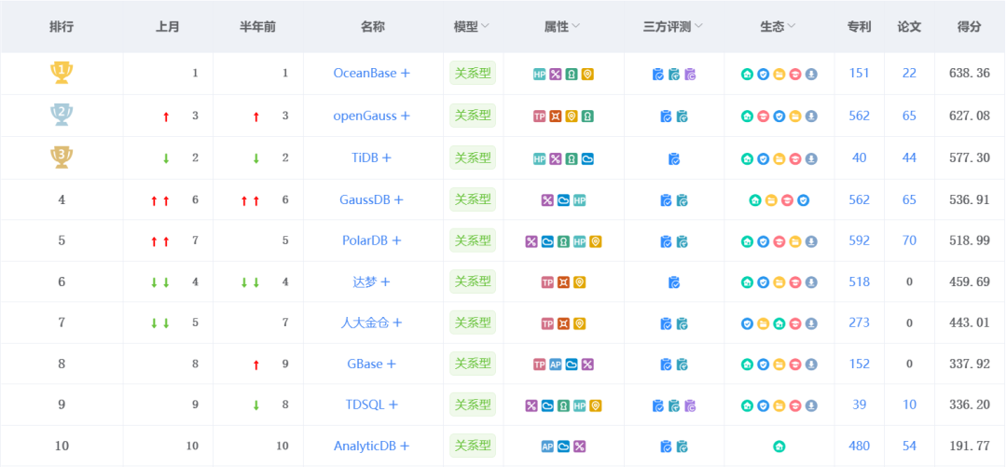Click the HP attribute icon in GaussDB row
The width and height of the screenshot is (1007, 467).
click(x=580, y=200)
